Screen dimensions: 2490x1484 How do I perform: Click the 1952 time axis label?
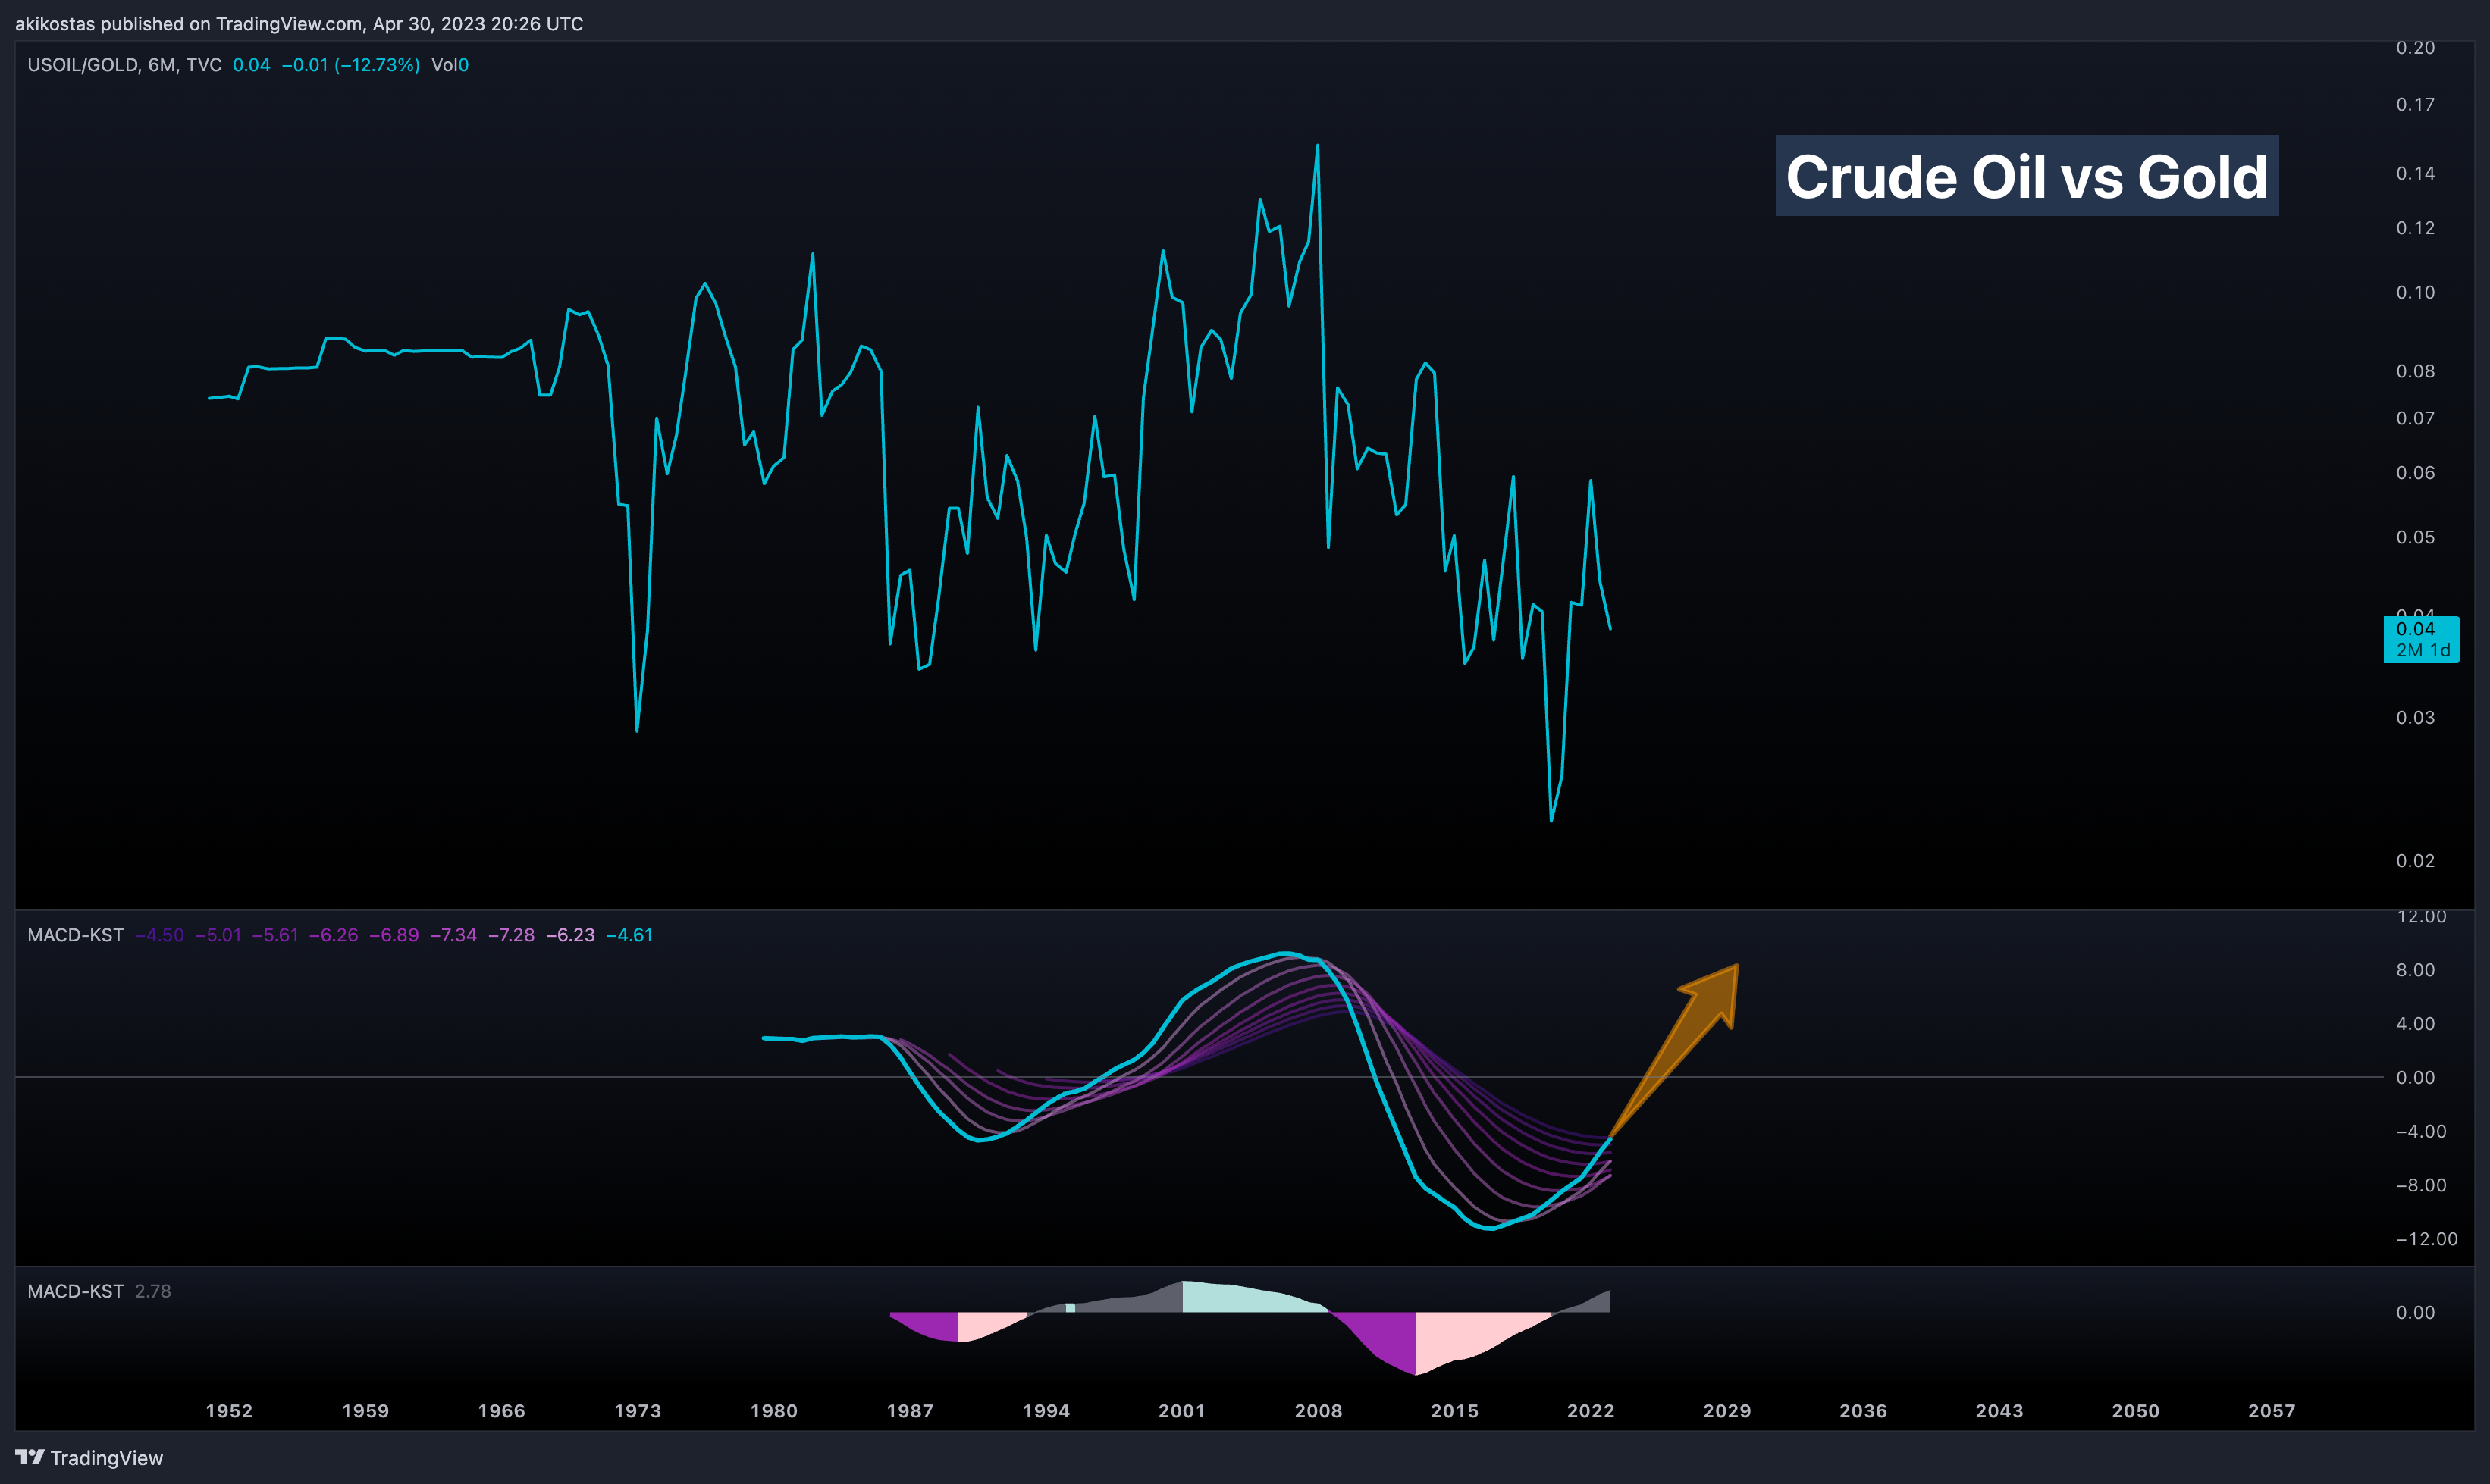tap(229, 1411)
